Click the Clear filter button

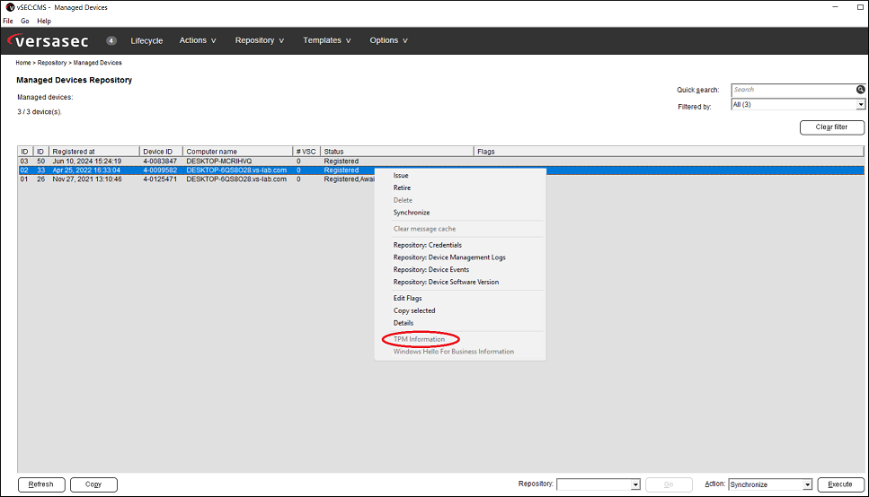click(x=832, y=127)
